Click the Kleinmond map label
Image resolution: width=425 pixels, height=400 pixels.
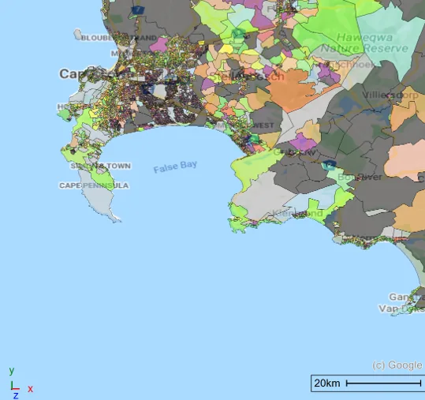(297, 213)
